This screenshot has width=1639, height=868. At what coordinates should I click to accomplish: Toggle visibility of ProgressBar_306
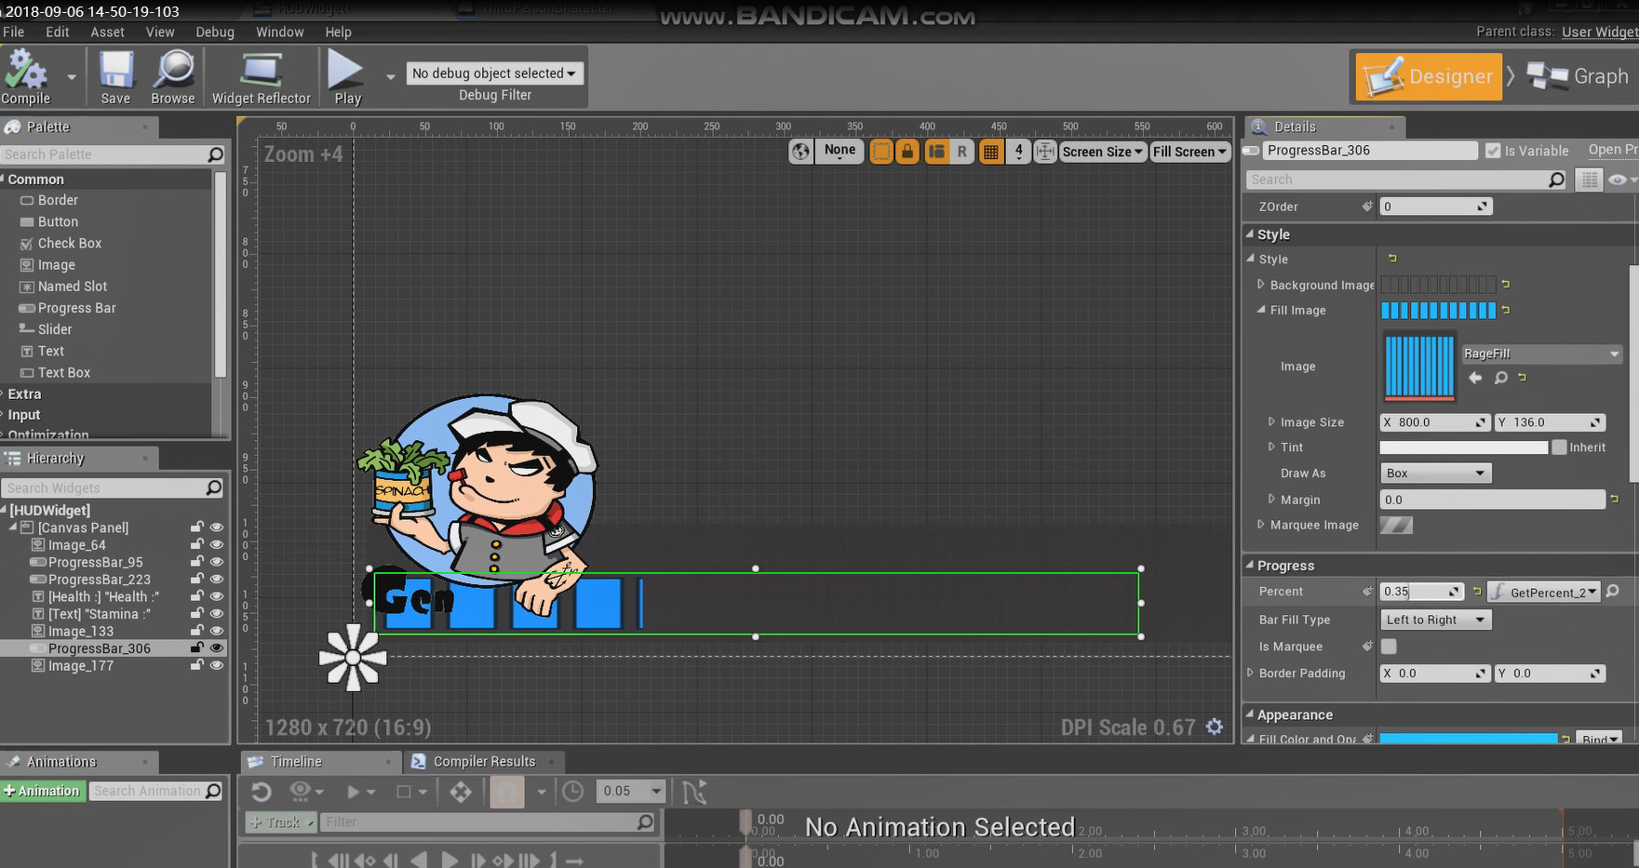pyautogui.click(x=217, y=648)
